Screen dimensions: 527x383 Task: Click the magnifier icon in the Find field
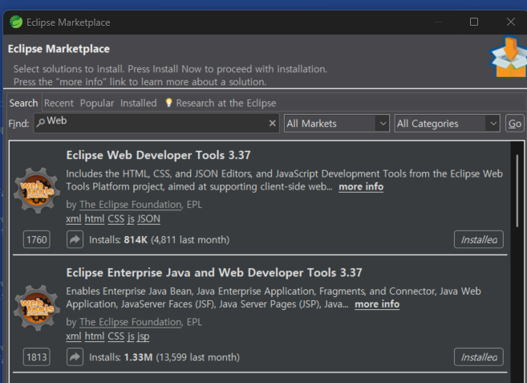40,122
